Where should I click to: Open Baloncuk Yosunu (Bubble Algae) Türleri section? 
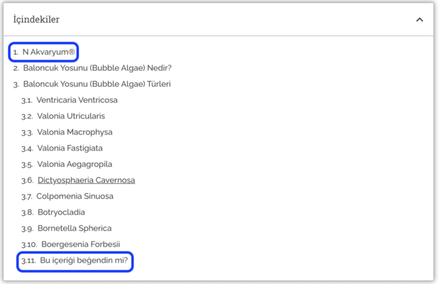coord(97,84)
